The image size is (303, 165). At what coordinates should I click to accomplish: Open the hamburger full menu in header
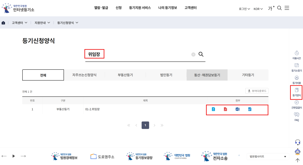click(x=287, y=8)
